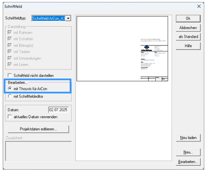
Task: Click into the Datum input field
Action: [x=59, y=110]
